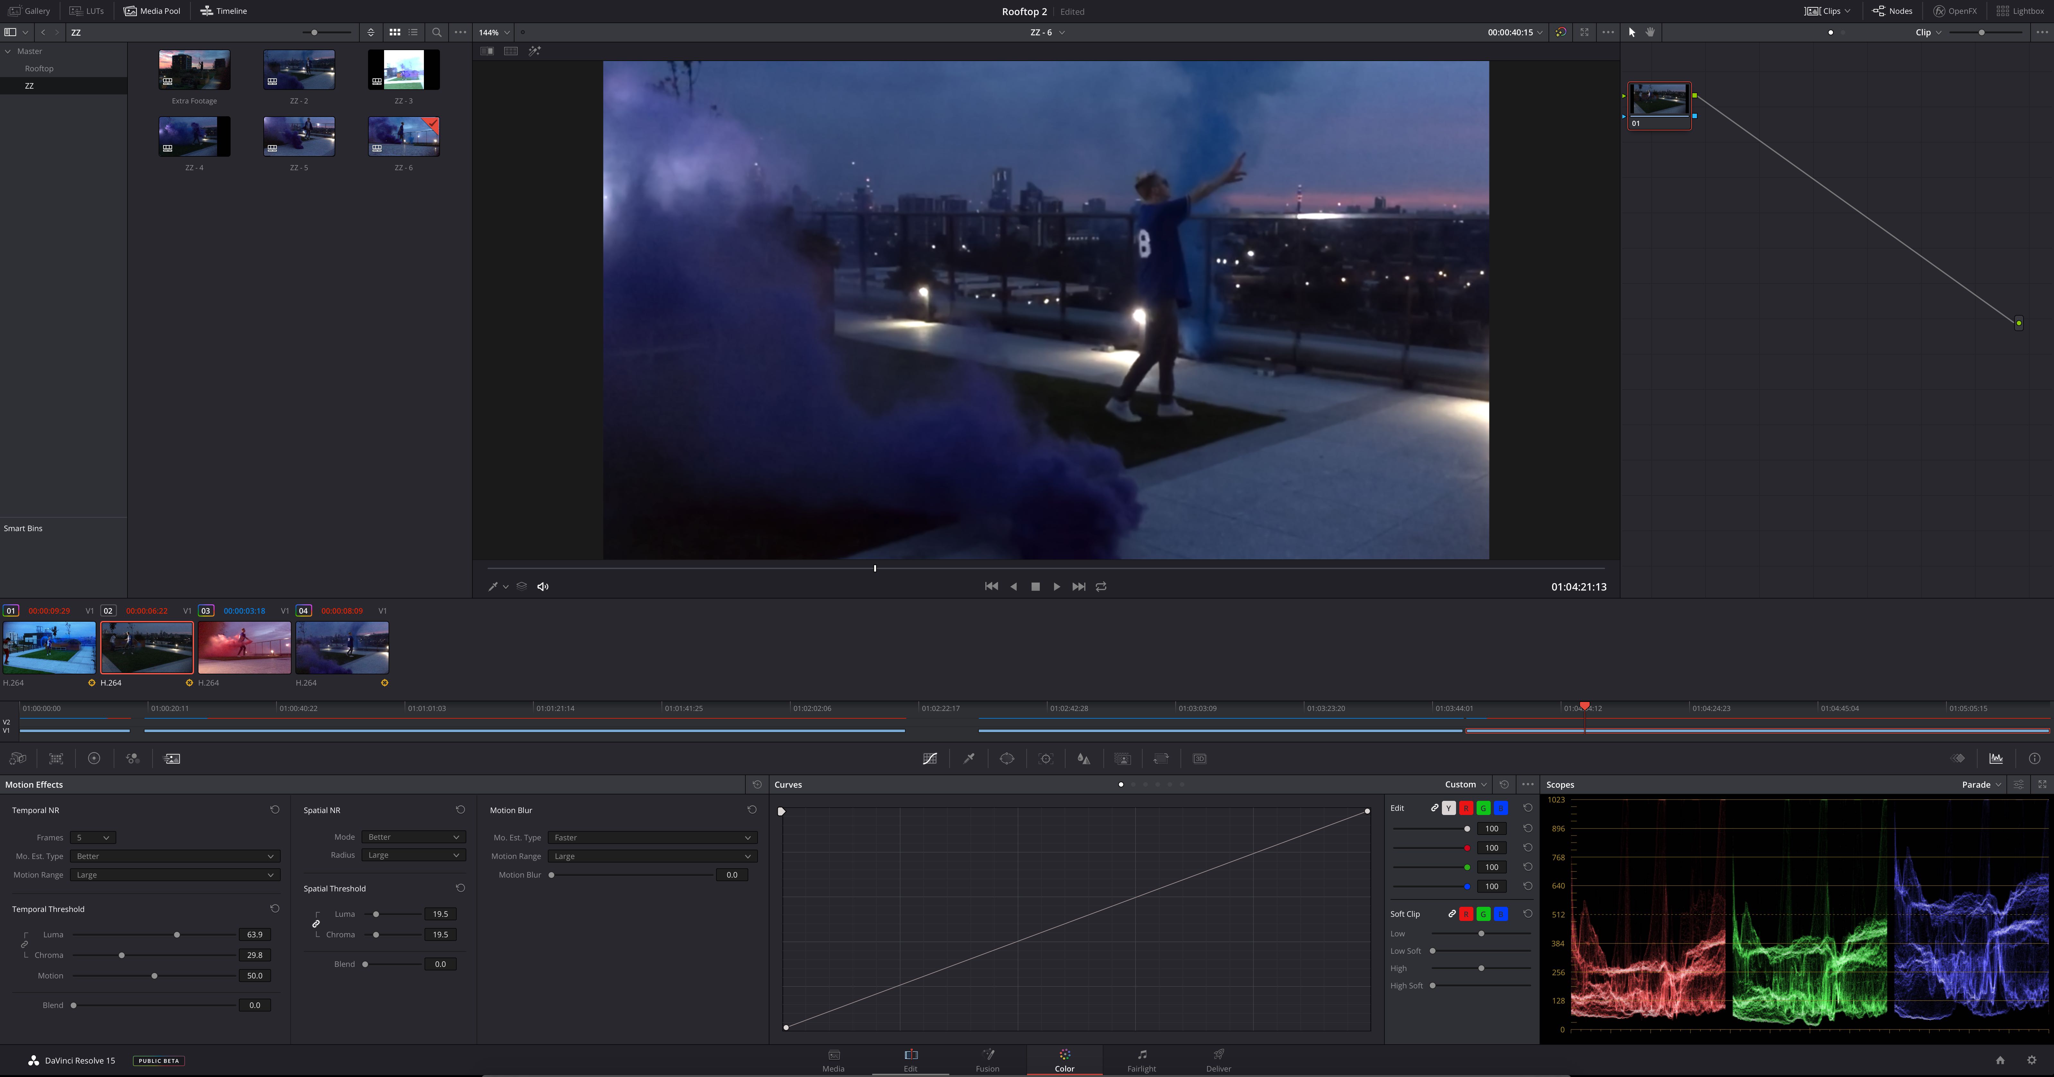
Task: Open the Sizing palette
Action: (1161, 758)
